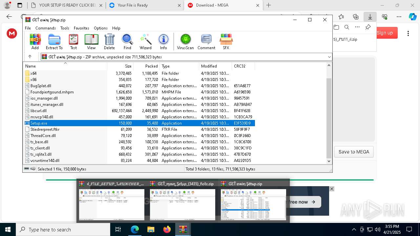The height and width of the screenshot is (236, 420).
Task: Sort list by Type column
Action: click(179, 66)
